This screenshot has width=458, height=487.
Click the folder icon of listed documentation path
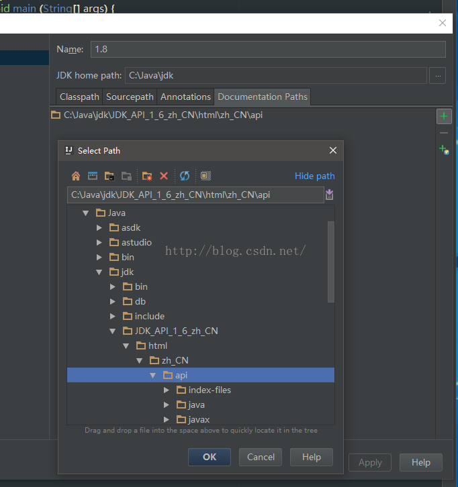(x=56, y=115)
